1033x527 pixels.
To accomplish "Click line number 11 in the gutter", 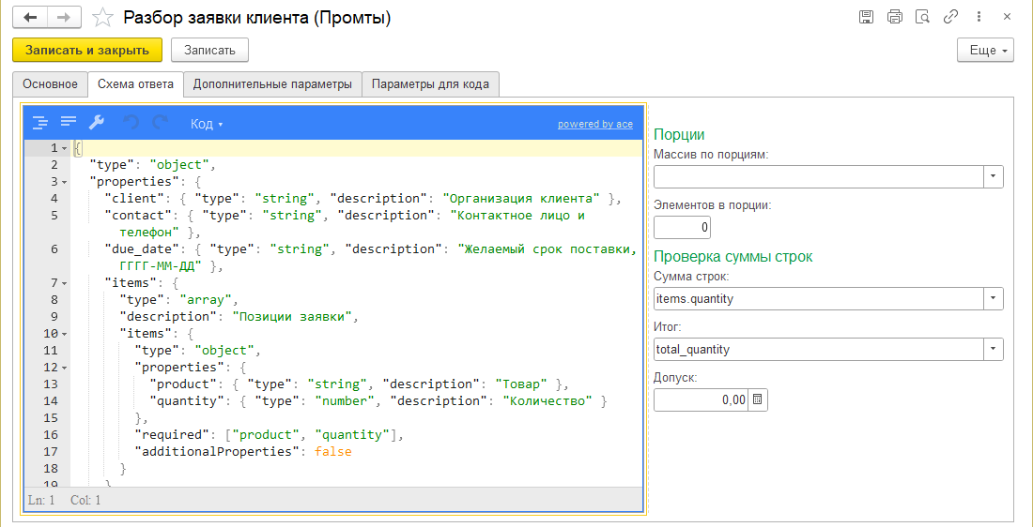I will coord(51,351).
